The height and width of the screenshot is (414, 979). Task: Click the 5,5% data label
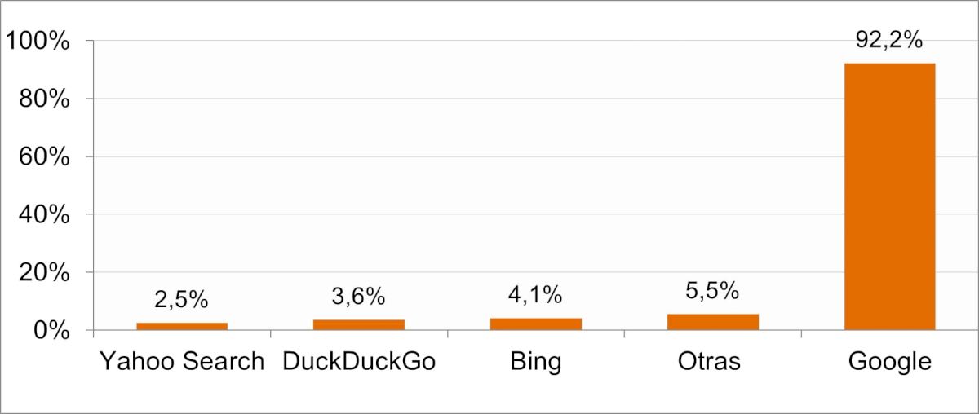(x=712, y=290)
